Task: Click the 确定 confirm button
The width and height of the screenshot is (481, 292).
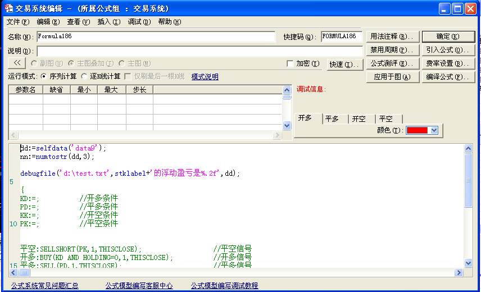Action: 448,36
